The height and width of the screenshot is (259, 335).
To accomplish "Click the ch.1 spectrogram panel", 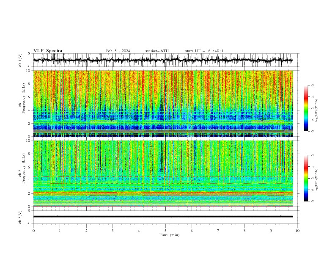I will 163,103.
